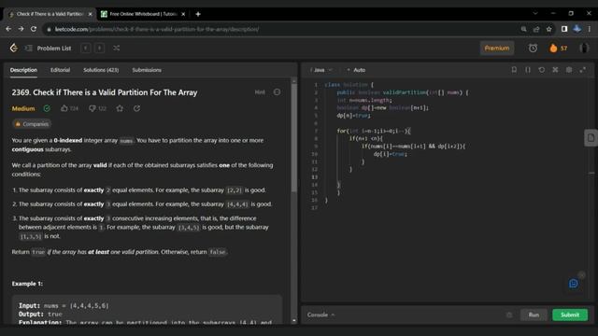View the streak flame counter 57
Image resolution: width=598 pixels, height=336 pixels.
tap(559, 48)
